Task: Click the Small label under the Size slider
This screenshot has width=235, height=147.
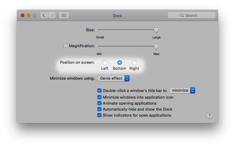Action: coord(100,37)
